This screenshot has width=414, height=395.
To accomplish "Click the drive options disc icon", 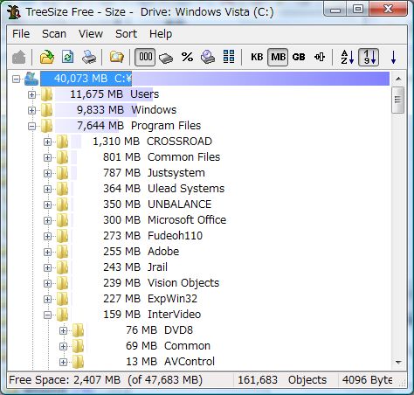I will 208,57.
